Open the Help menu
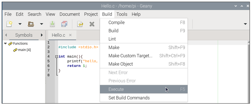 tap(136, 14)
